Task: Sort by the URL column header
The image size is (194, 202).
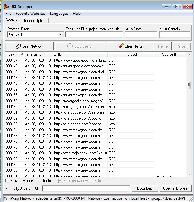Action: (80, 54)
